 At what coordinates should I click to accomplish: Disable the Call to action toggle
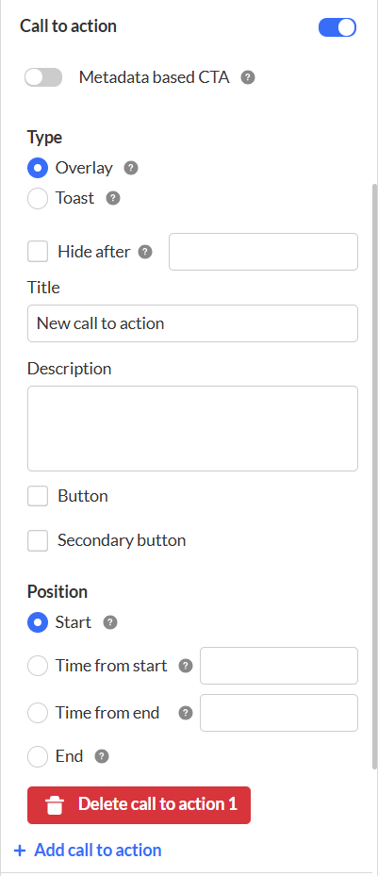click(x=337, y=26)
